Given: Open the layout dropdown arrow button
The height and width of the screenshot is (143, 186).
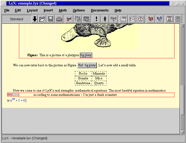Looking at the screenshot, I should (35, 19).
